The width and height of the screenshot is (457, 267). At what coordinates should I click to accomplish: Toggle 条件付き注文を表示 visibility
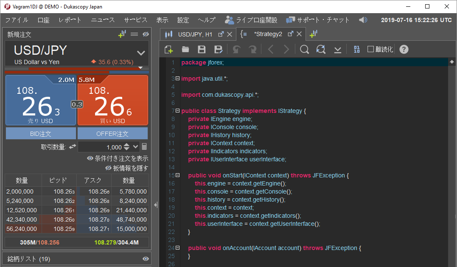[x=118, y=158]
